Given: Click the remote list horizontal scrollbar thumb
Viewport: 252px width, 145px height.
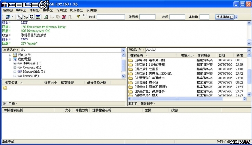Looking at the screenshot, I should click(x=177, y=99).
